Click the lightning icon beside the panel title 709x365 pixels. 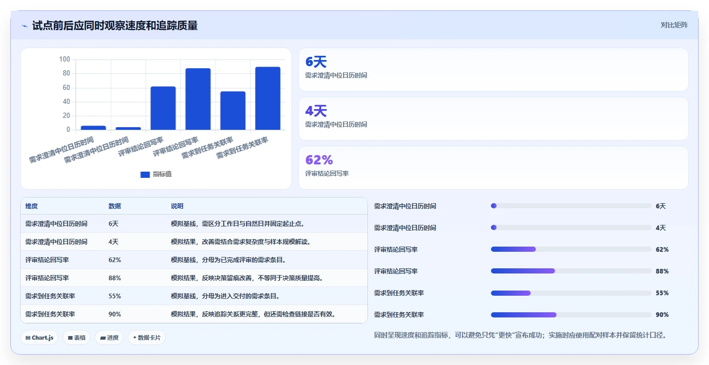pyautogui.click(x=24, y=26)
